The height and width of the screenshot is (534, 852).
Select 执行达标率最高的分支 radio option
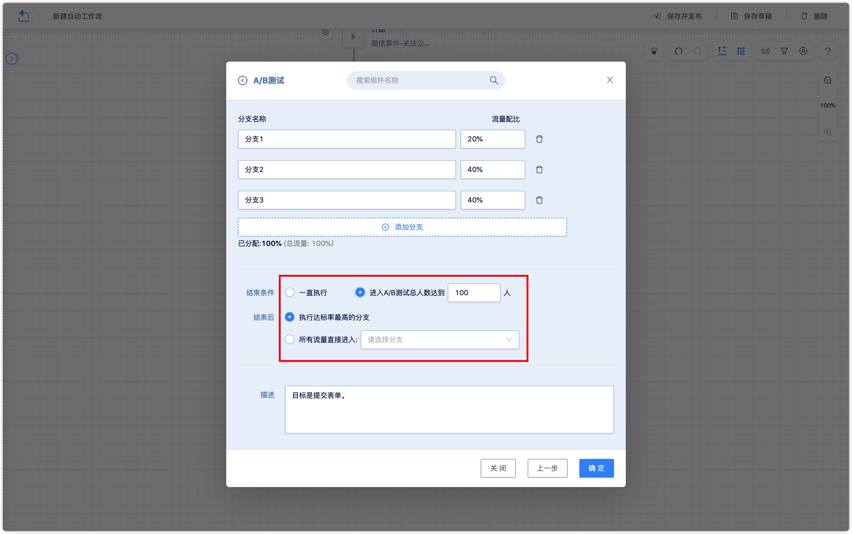point(290,317)
